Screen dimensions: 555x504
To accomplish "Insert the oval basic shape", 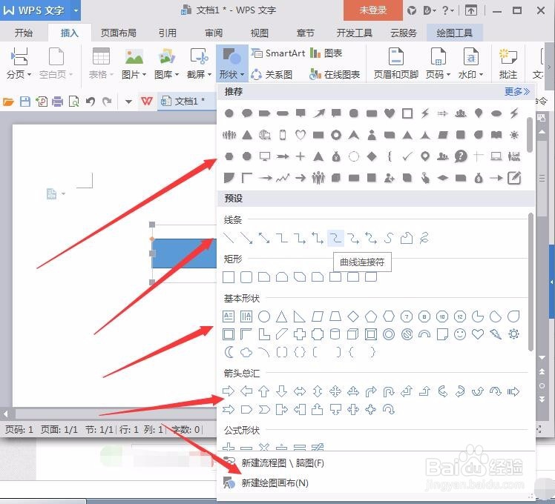I will 264,316.
